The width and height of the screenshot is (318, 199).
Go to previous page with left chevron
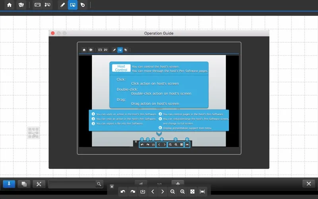(x=153, y=192)
